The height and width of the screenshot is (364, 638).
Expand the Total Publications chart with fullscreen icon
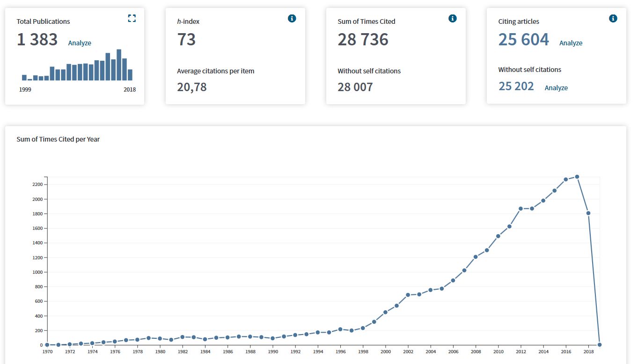132,18
